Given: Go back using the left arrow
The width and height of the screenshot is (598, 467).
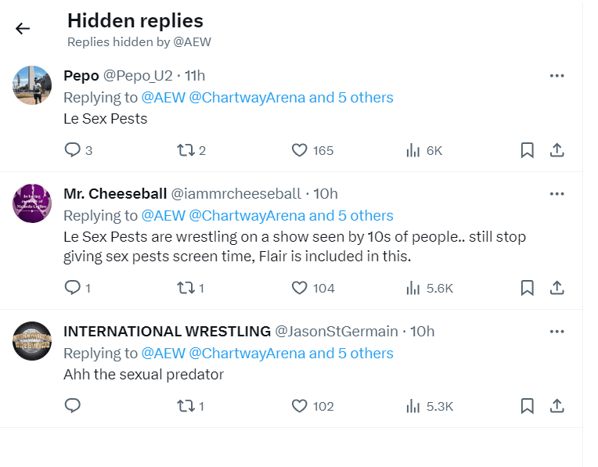Looking at the screenshot, I should [23, 29].
